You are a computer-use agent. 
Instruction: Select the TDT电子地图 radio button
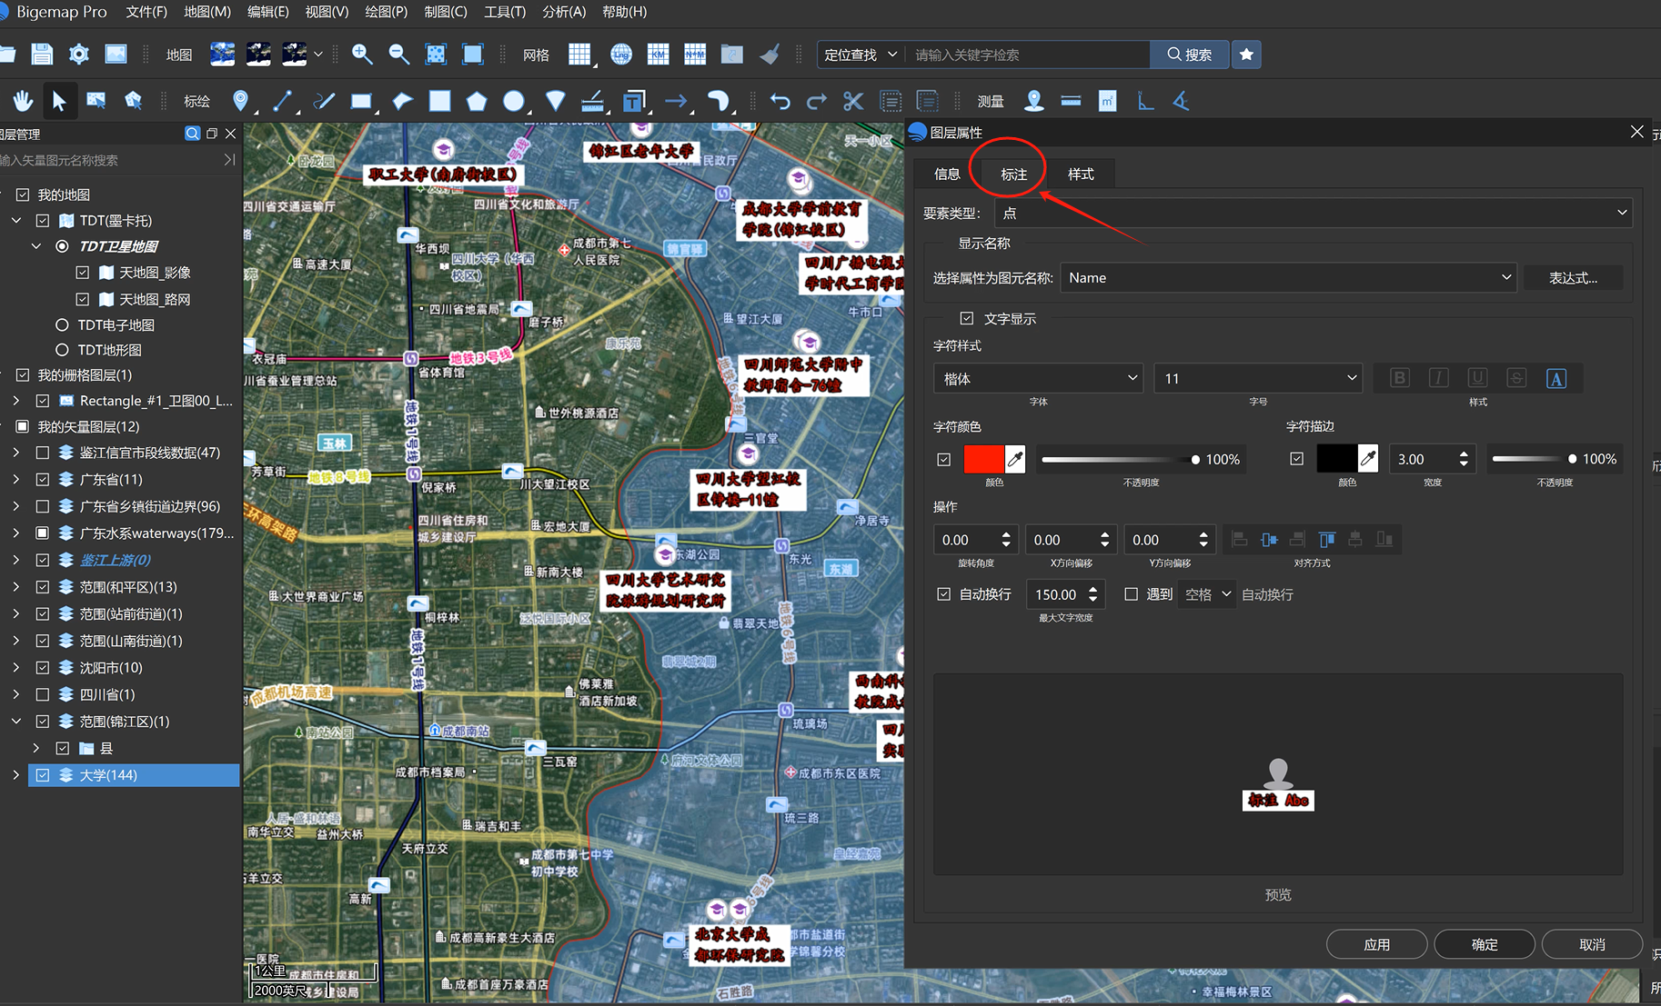[62, 324]
